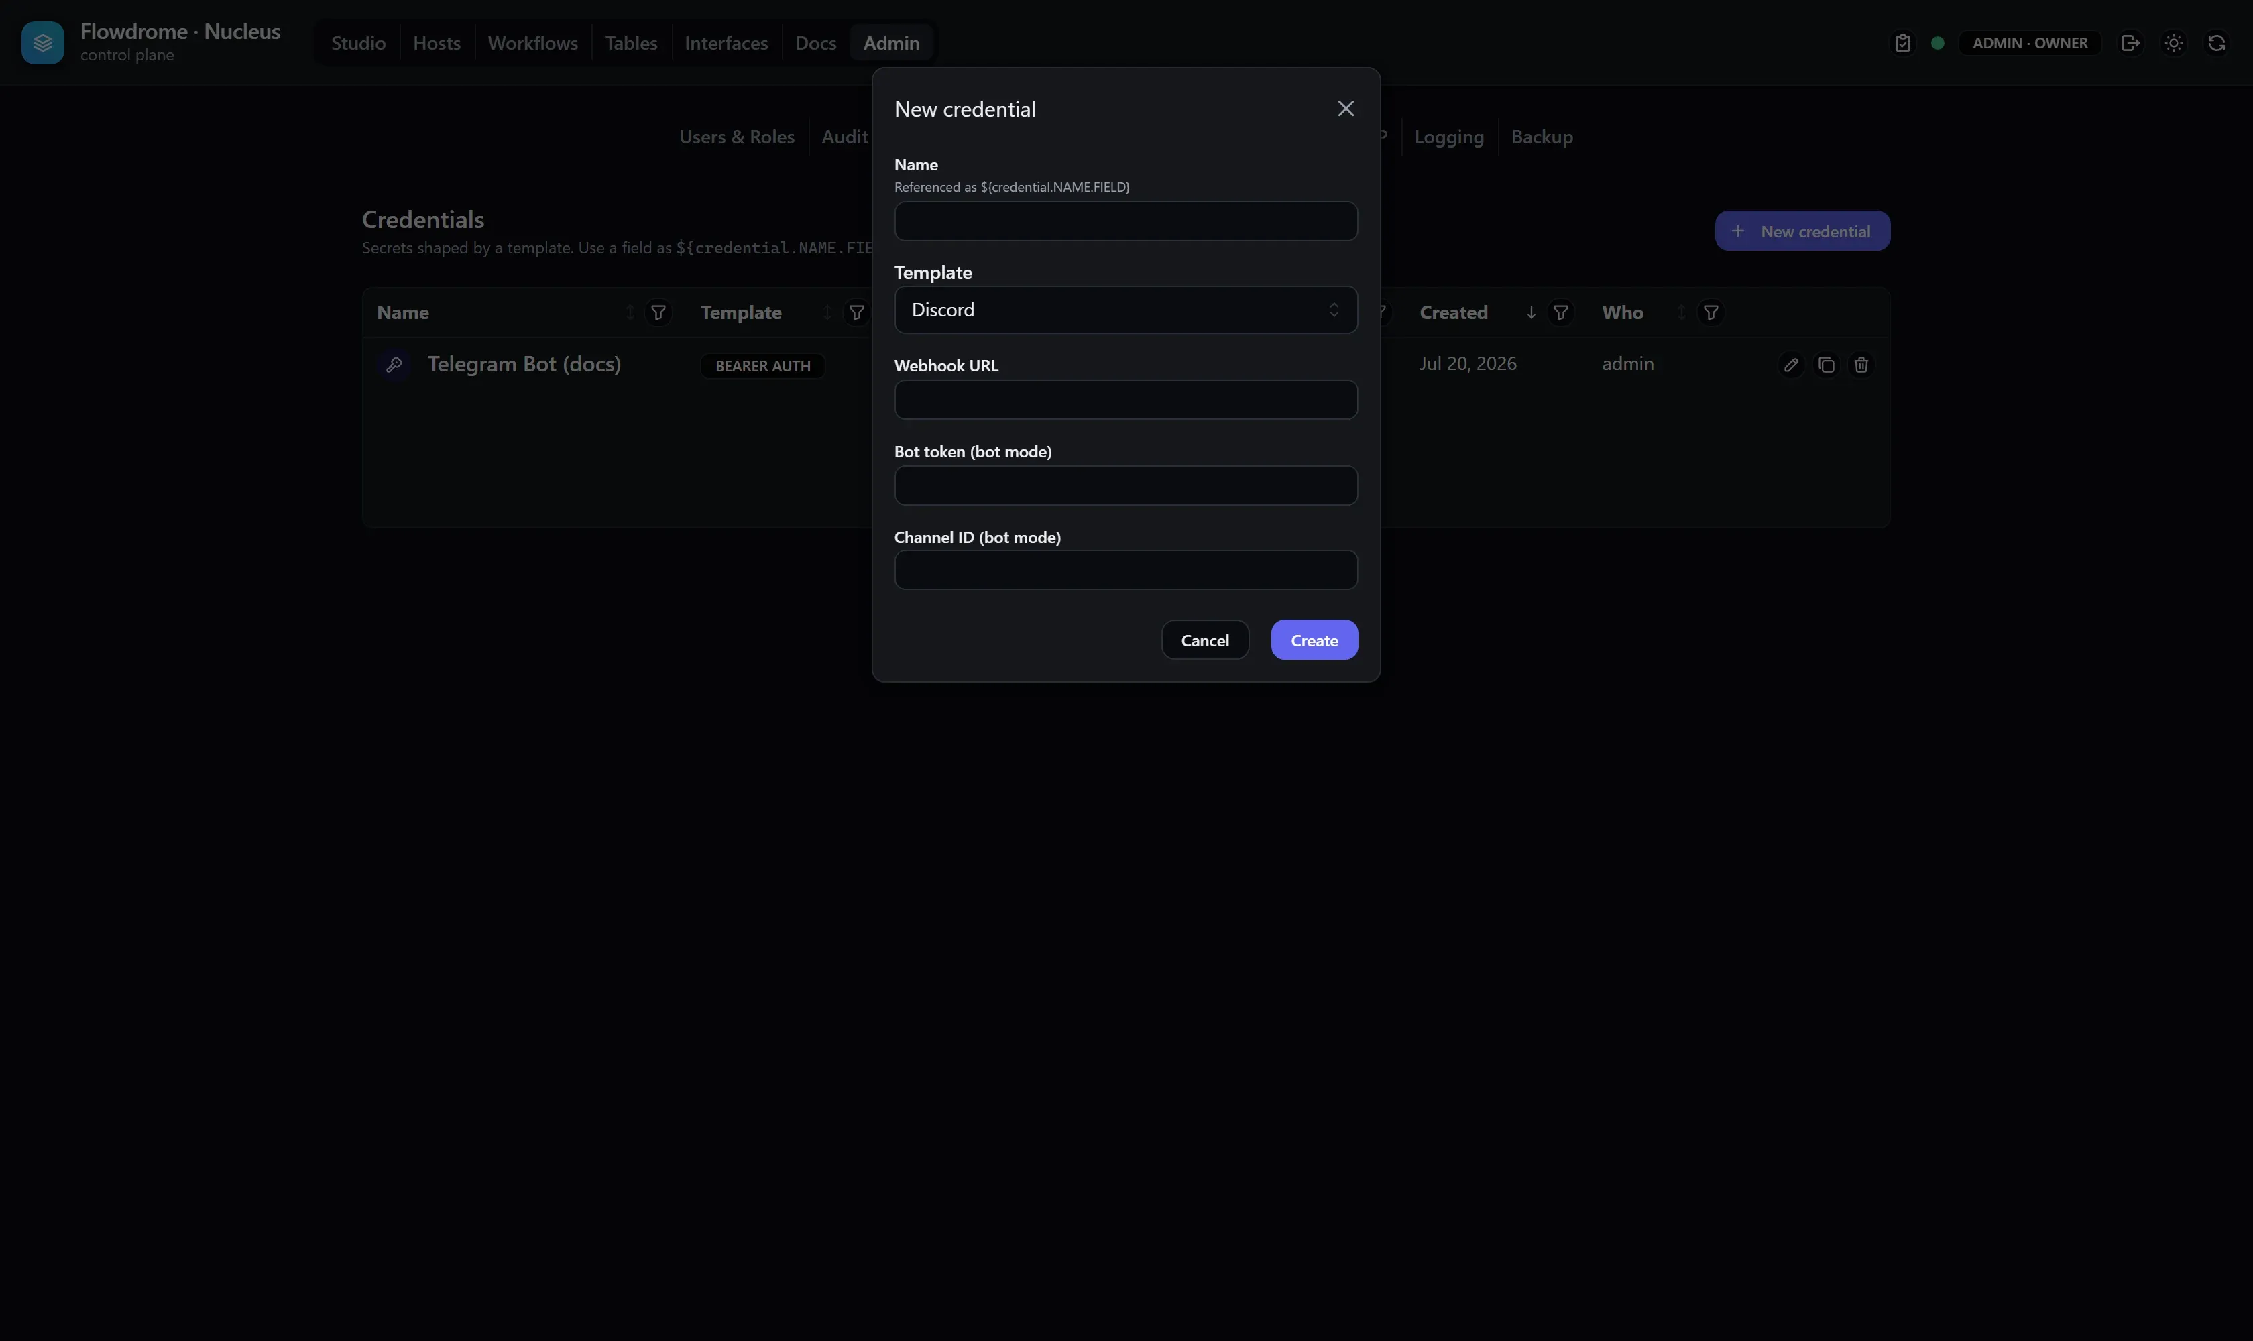Sort by the Created column arrow
Image resolution: width=2253 pixels, height=1341 pixels.
click(x=1531, y=312)
